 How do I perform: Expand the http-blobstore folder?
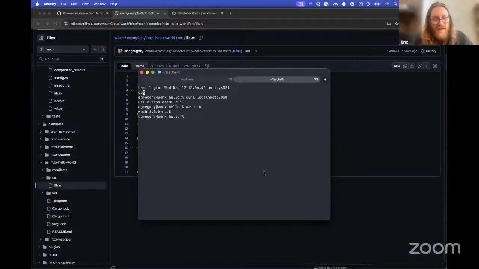click(x=41, y=147)
